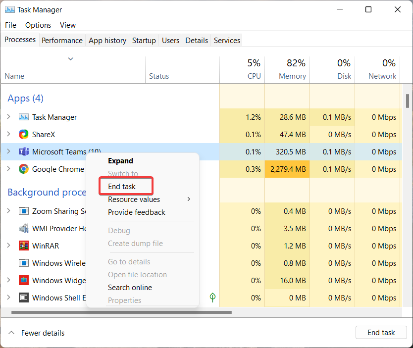The image size is (413, 348).
Task: Click the vertical scrollbar thumb
Action: coord(407,101)
